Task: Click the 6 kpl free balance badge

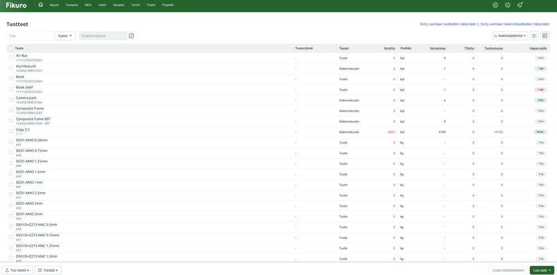Action: 540,100
